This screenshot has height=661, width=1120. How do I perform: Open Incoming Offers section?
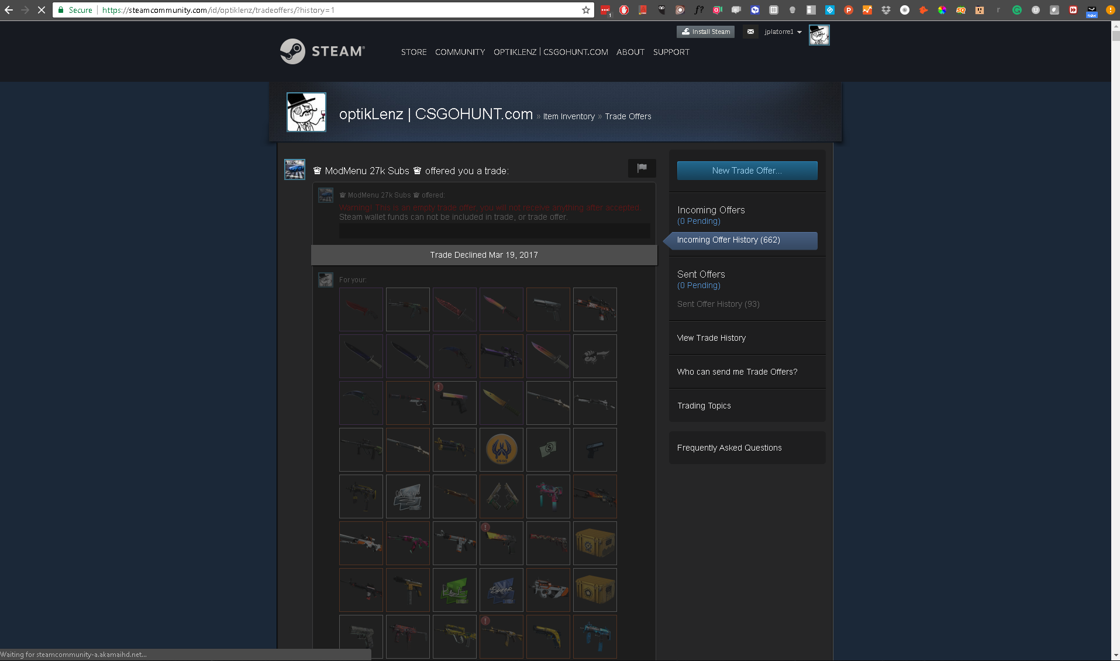click(x=711, y=210)
